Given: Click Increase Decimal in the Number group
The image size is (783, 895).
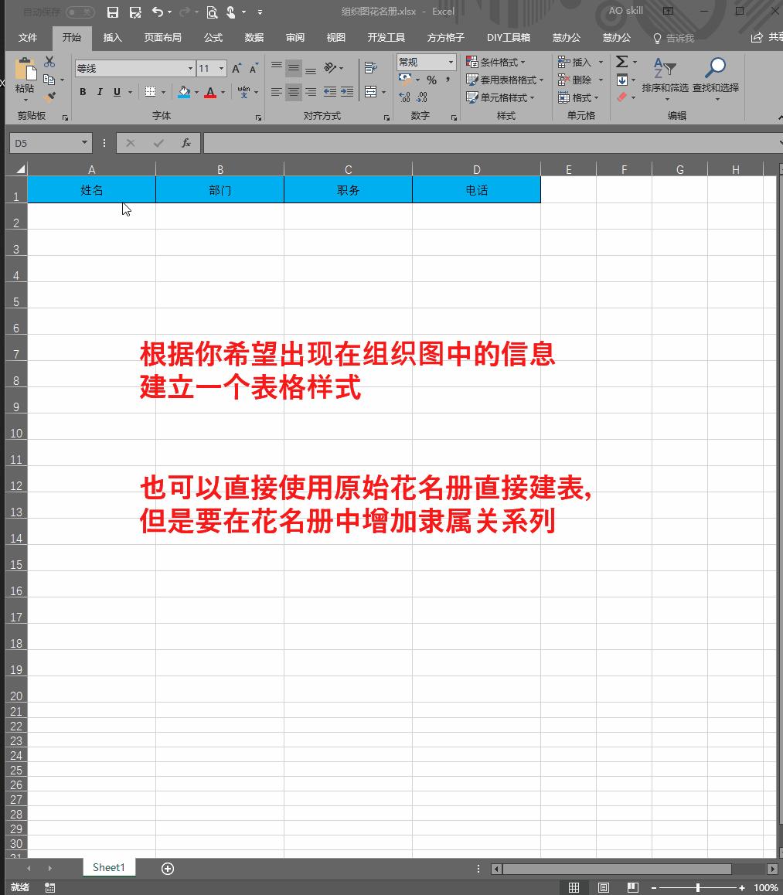Looking at the screenshot, I should 404,96.
